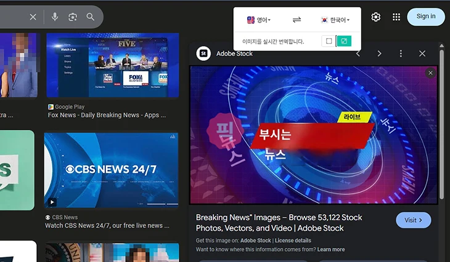
Task: Close the image preview panel
Action: (422, 54)
